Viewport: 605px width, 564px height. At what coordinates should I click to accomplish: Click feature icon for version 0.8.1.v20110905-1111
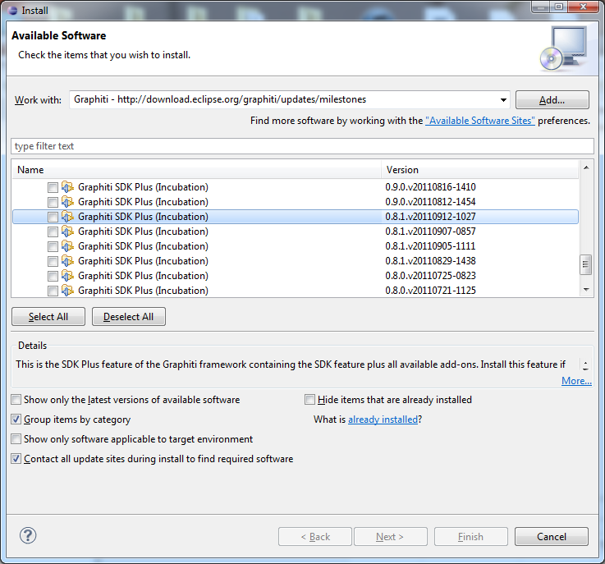(x=67, y=246)
